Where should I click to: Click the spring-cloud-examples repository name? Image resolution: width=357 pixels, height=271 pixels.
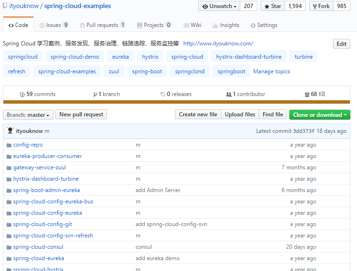[x=78, y=6]
